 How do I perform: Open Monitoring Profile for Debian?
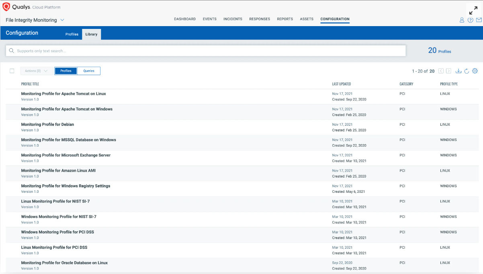47,125
